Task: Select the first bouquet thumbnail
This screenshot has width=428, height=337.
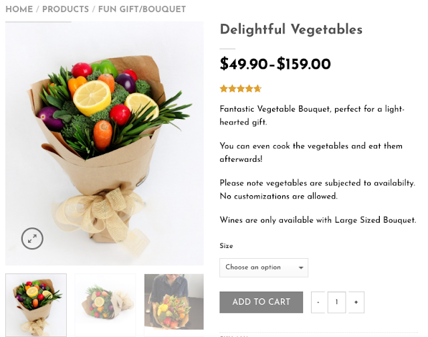Action: click(x=36, y=304)
